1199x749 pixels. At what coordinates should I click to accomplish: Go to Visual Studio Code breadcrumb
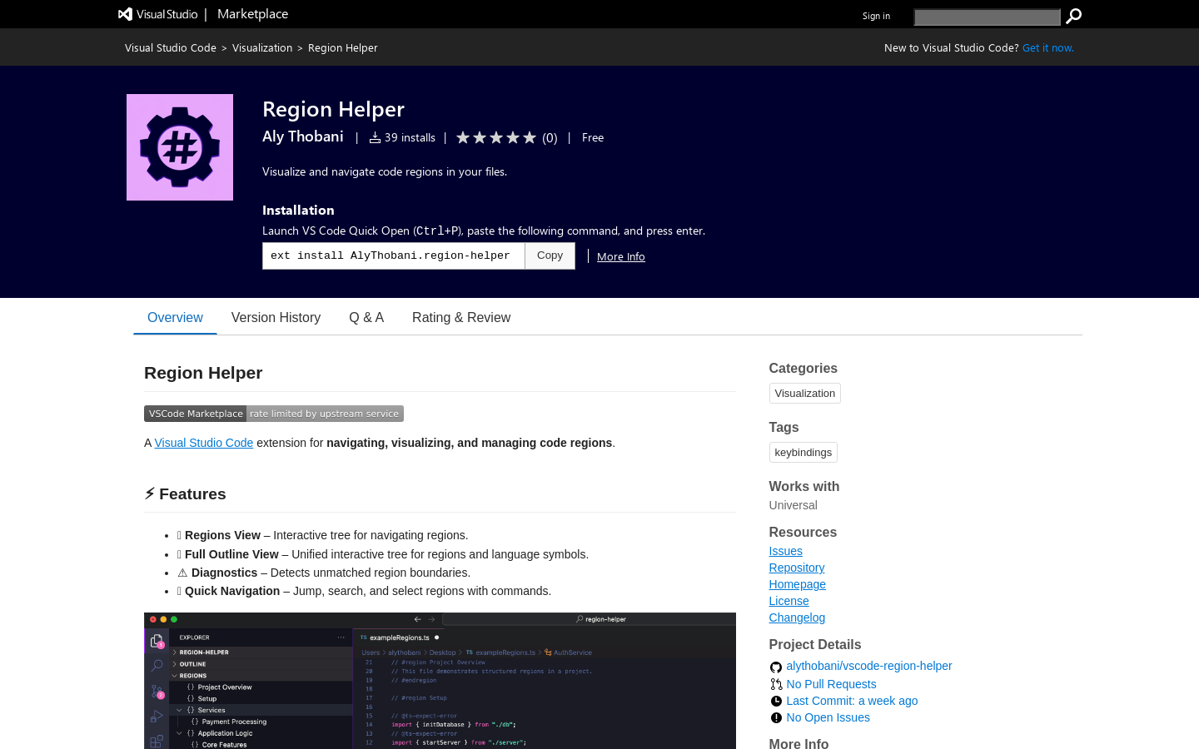click(171, 48)
